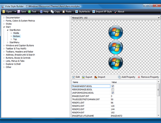The width and height of the screenshot is (161, 123).
Task: Click the green Test icon
Action: point(29,12)
